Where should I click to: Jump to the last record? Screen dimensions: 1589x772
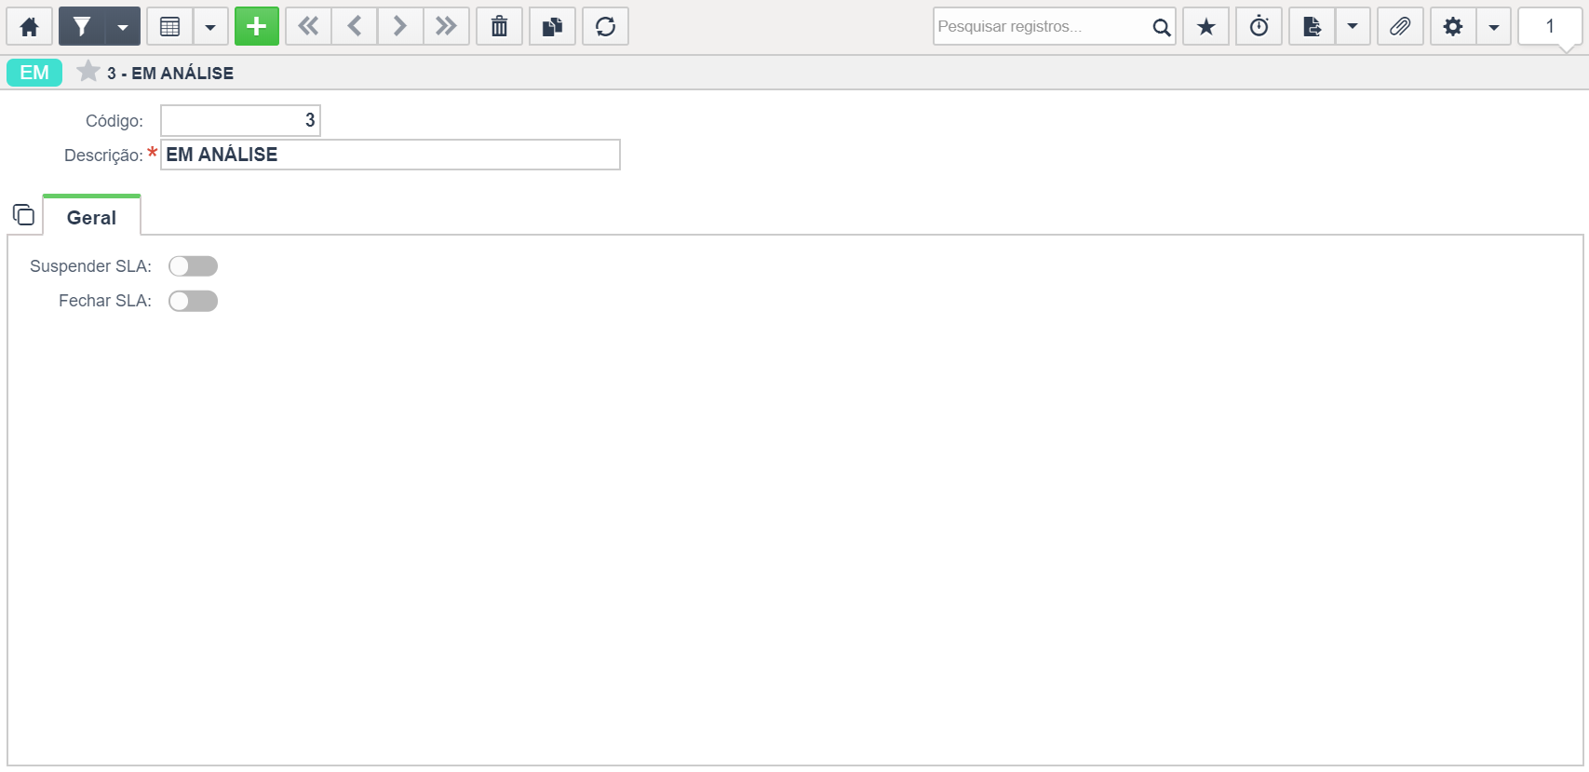(447, 26)
